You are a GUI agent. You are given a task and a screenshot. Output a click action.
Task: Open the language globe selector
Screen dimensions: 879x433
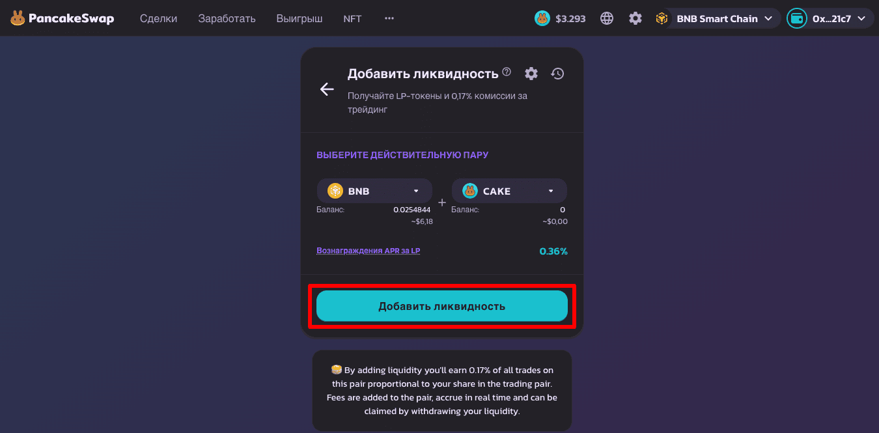[607, 18]
